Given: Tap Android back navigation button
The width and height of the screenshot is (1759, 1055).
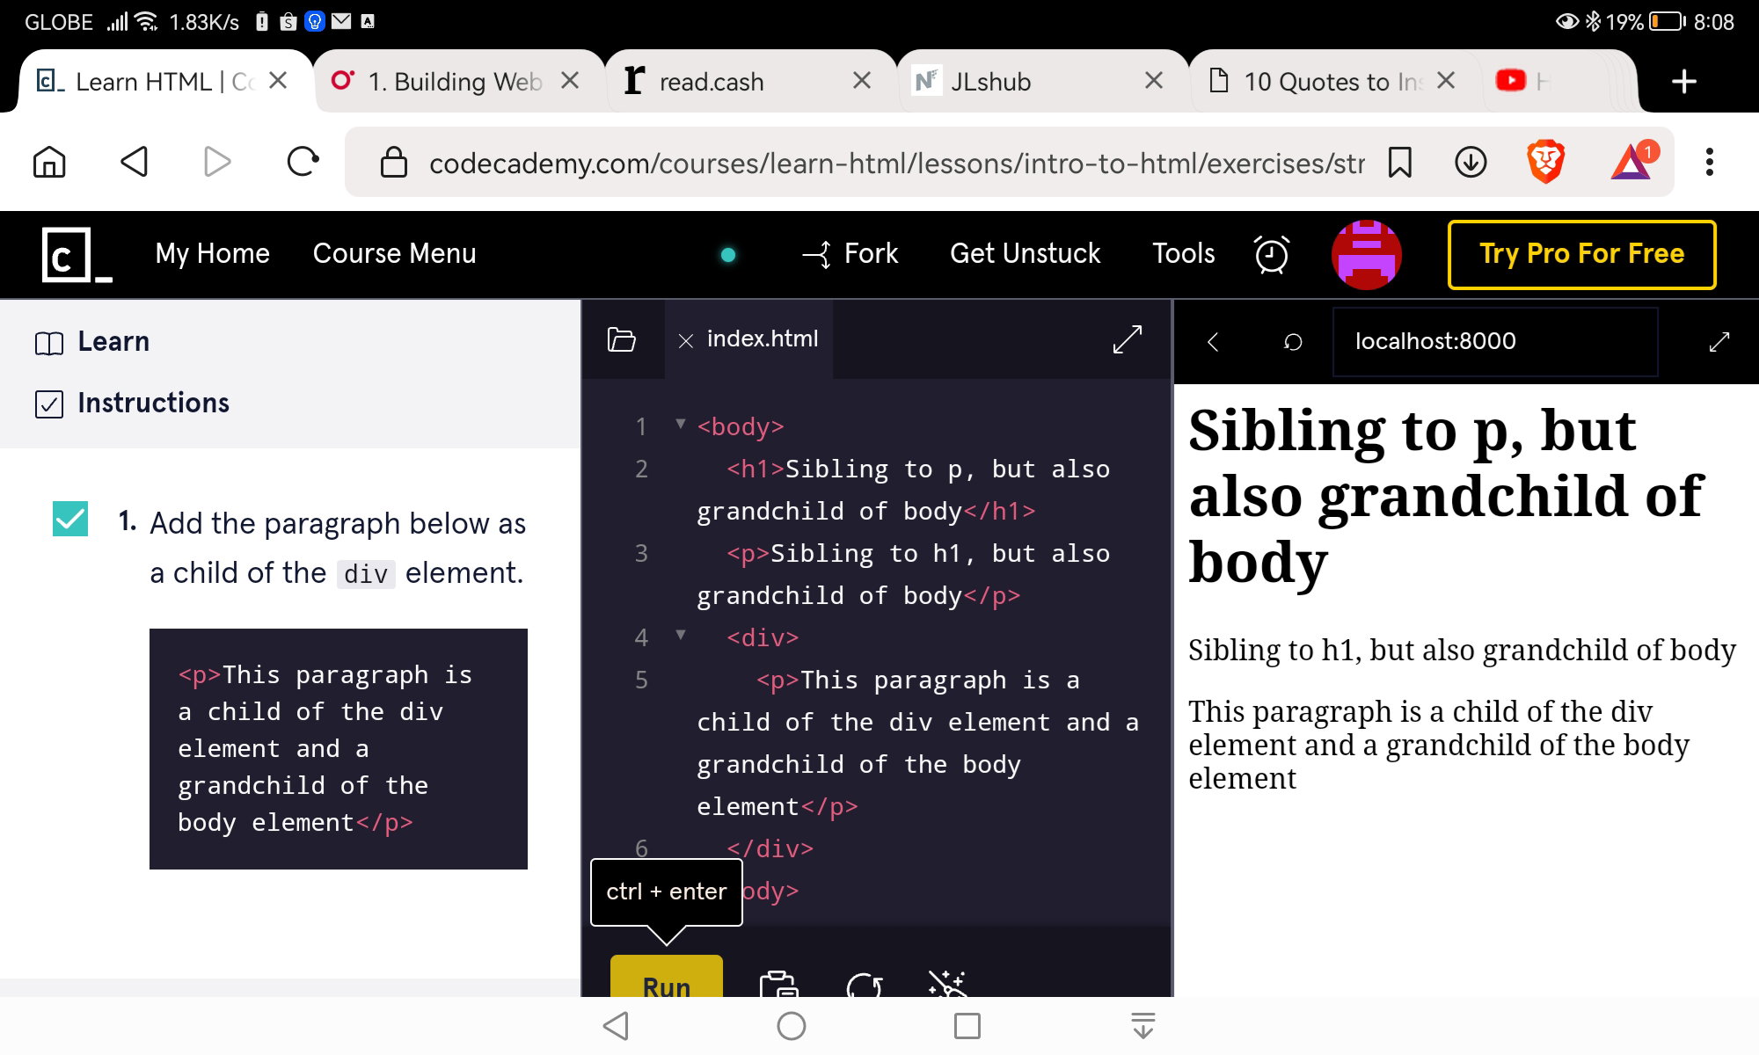Looking at the screenshot, I should (x=616, y=1025).
